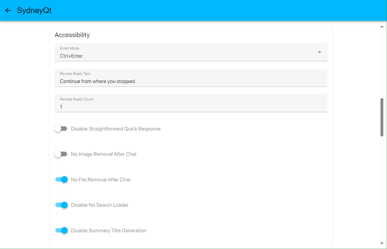The height and width of the screenshot is (249, 387).
Task: Click the "No Image Removal After Chat" label text
Action: pyautogui.click(x=104, y=154)
